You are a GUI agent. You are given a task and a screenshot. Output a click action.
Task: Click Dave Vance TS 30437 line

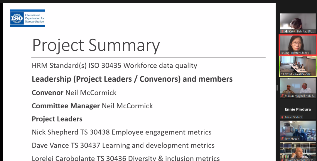pos(123,145)
